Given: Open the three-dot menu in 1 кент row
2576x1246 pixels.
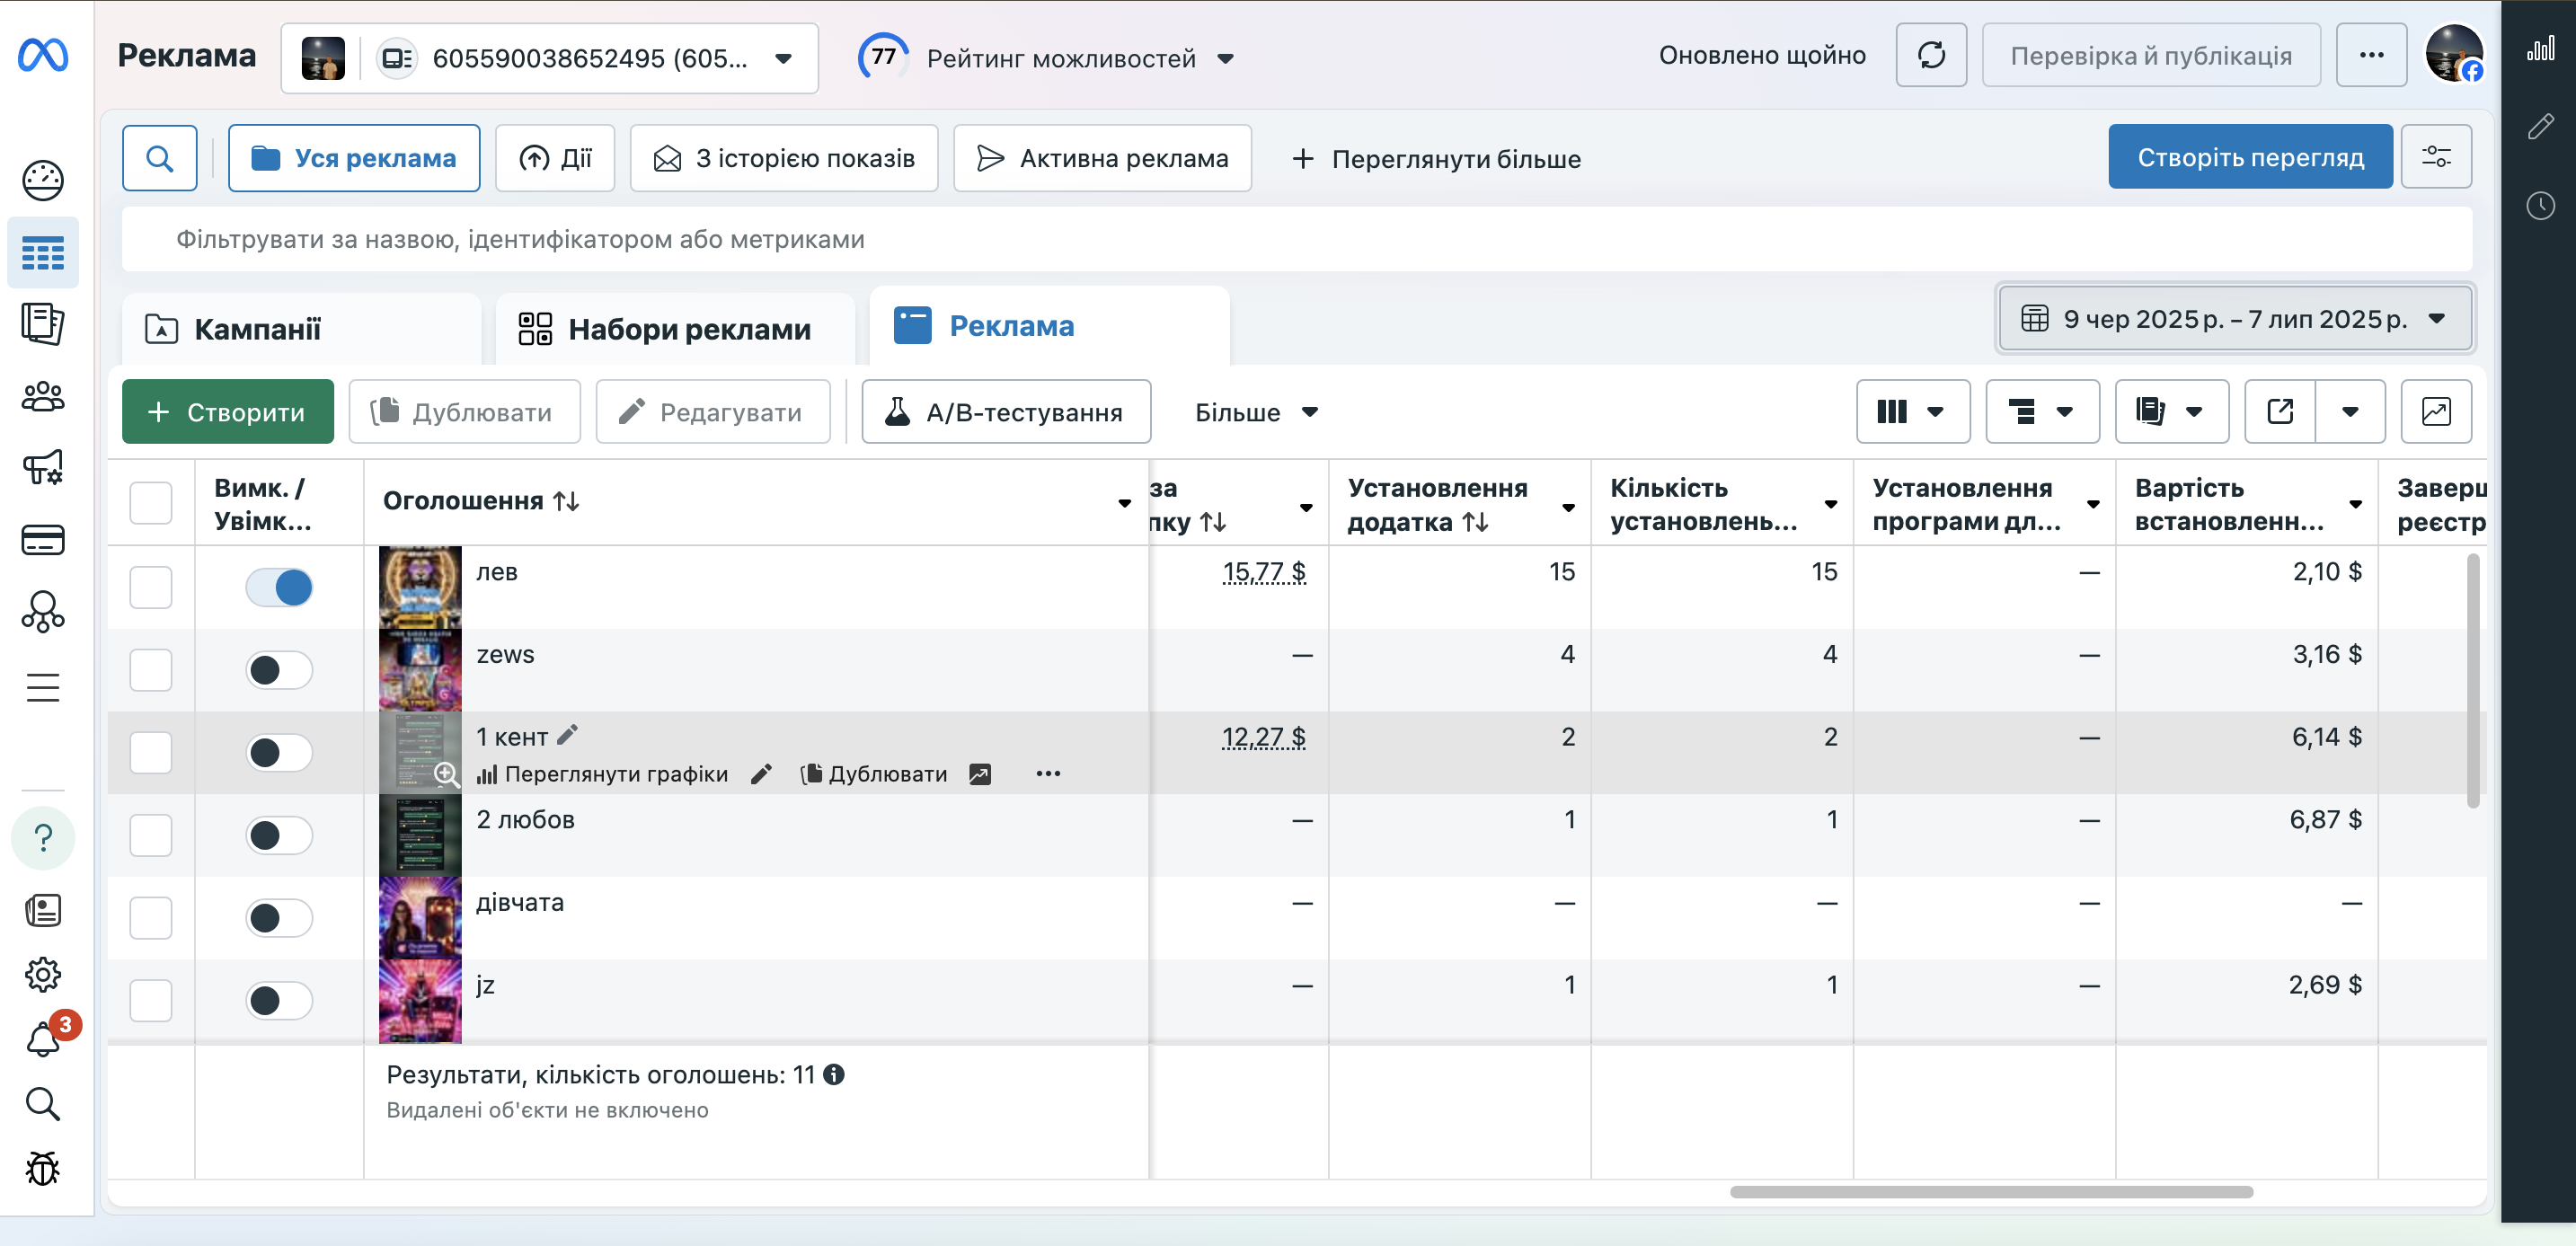Looking at the screenshot, I should [x=1048, y=774].
